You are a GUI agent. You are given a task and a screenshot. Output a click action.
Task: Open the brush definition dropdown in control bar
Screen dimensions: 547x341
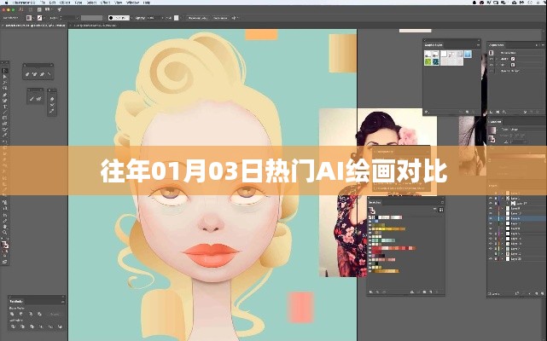[131, 18]
